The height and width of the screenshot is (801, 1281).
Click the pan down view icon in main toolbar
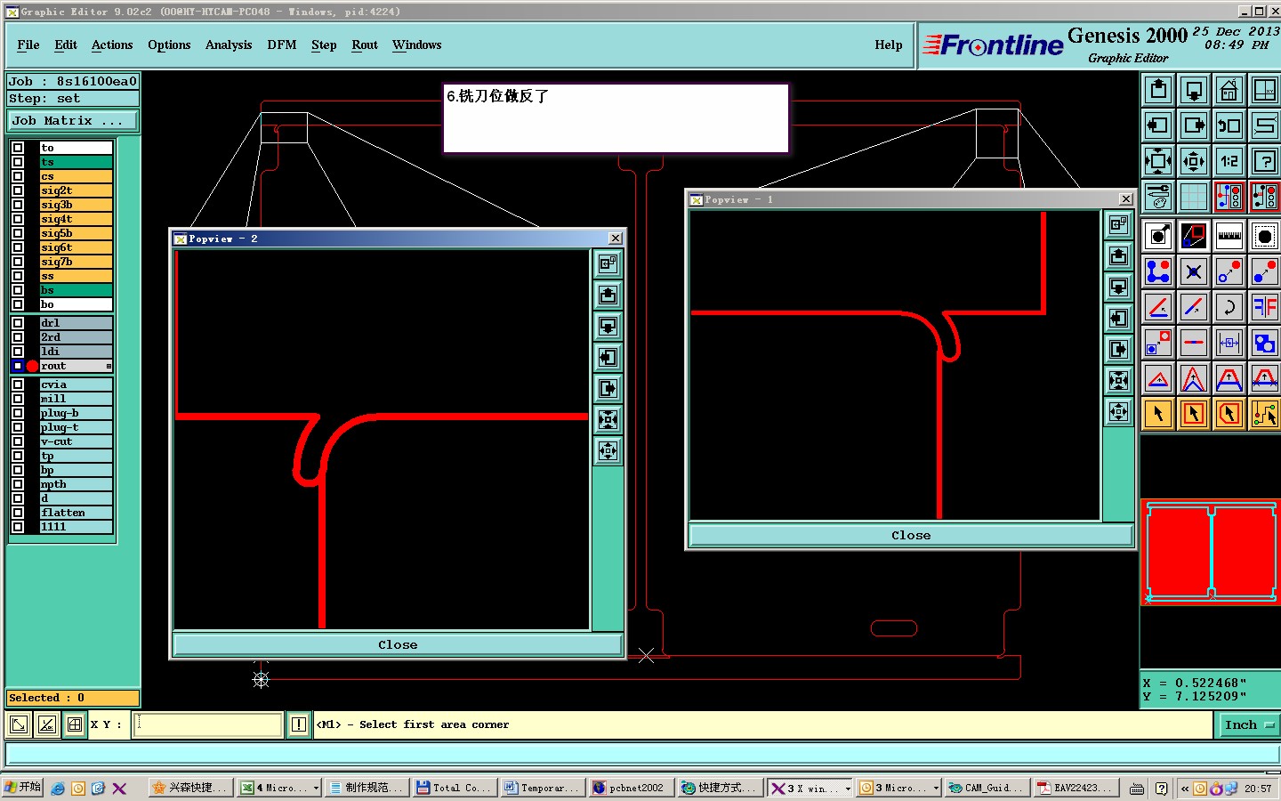[1194, 90]
